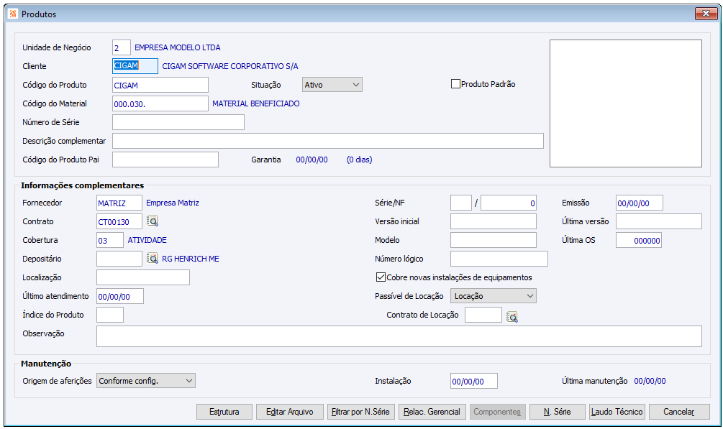Focus the Número de Série input field
This screenshot has height=429, width=723.
[x=178, y=122]
